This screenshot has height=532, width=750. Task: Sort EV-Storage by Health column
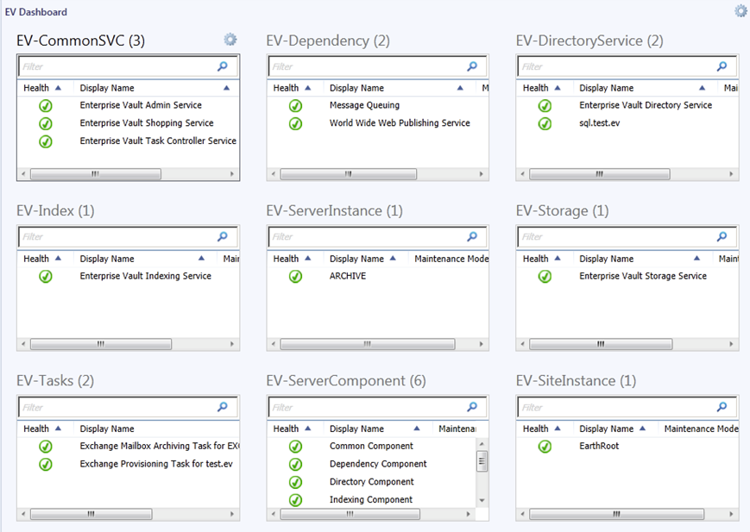pos(544,259)
